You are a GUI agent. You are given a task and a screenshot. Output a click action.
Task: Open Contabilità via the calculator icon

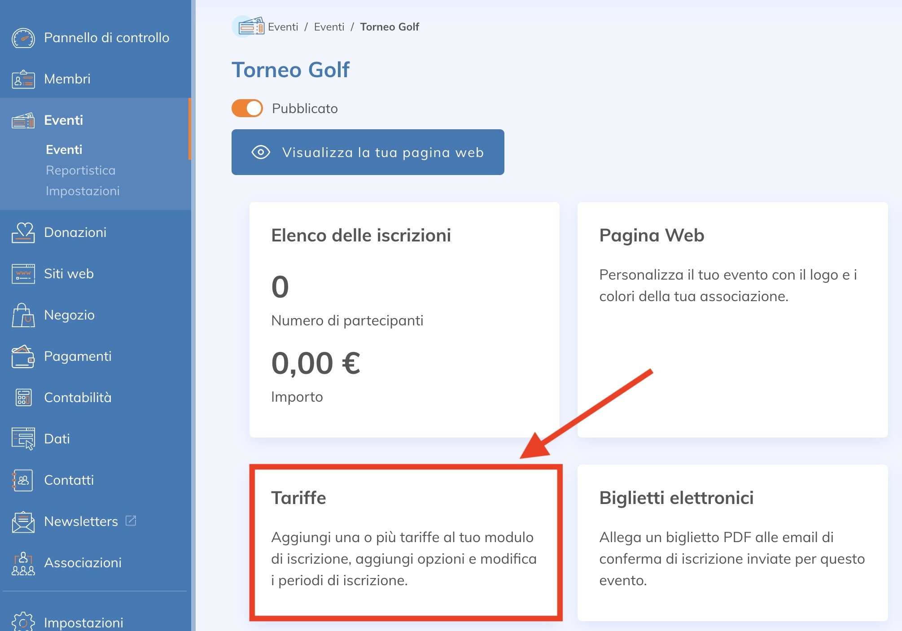(23, 397)
